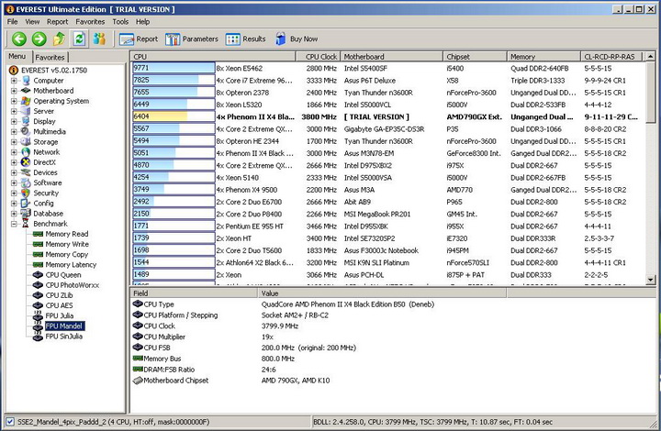Sort by CL-RCD-RP-RAS column header
The height and width of the screenshot is (431, 661).
[x=611, y=57]
